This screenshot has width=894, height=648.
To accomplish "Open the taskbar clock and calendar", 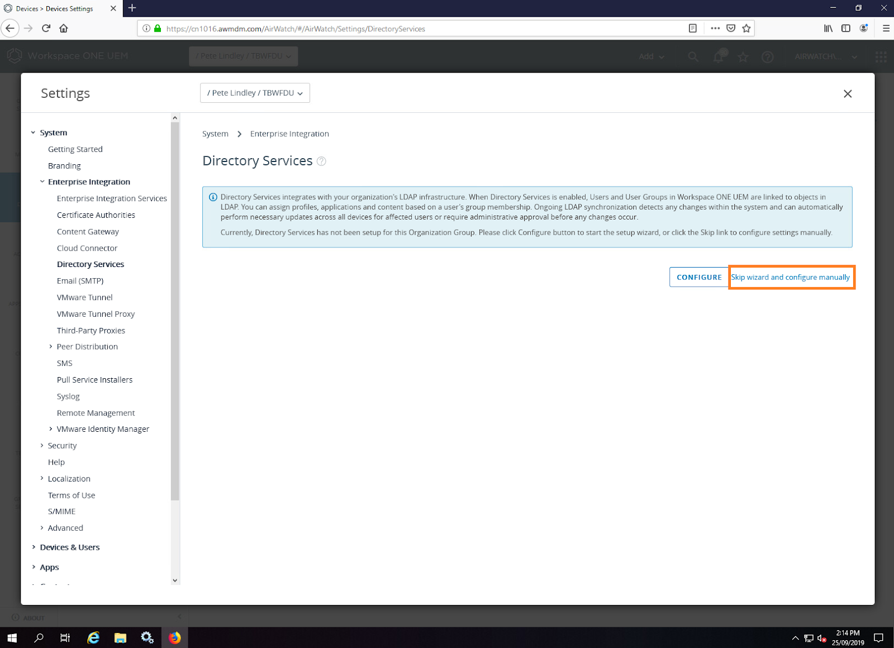I will 848,638.
